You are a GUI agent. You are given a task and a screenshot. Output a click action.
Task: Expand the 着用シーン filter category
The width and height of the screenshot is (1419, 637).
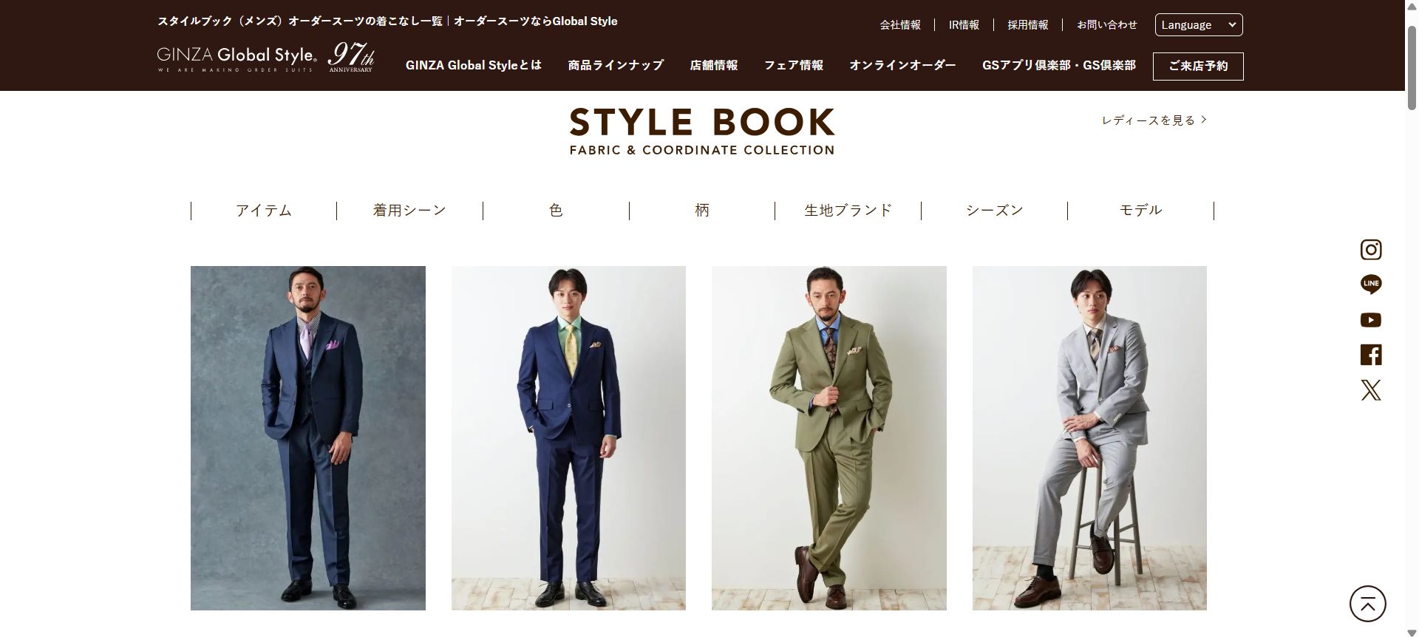click(x=409, y=211)
